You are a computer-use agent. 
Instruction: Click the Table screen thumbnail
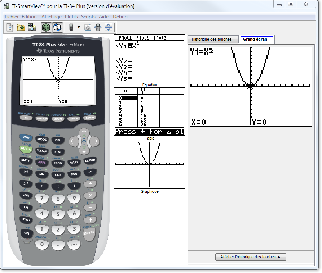pos(150,112)
